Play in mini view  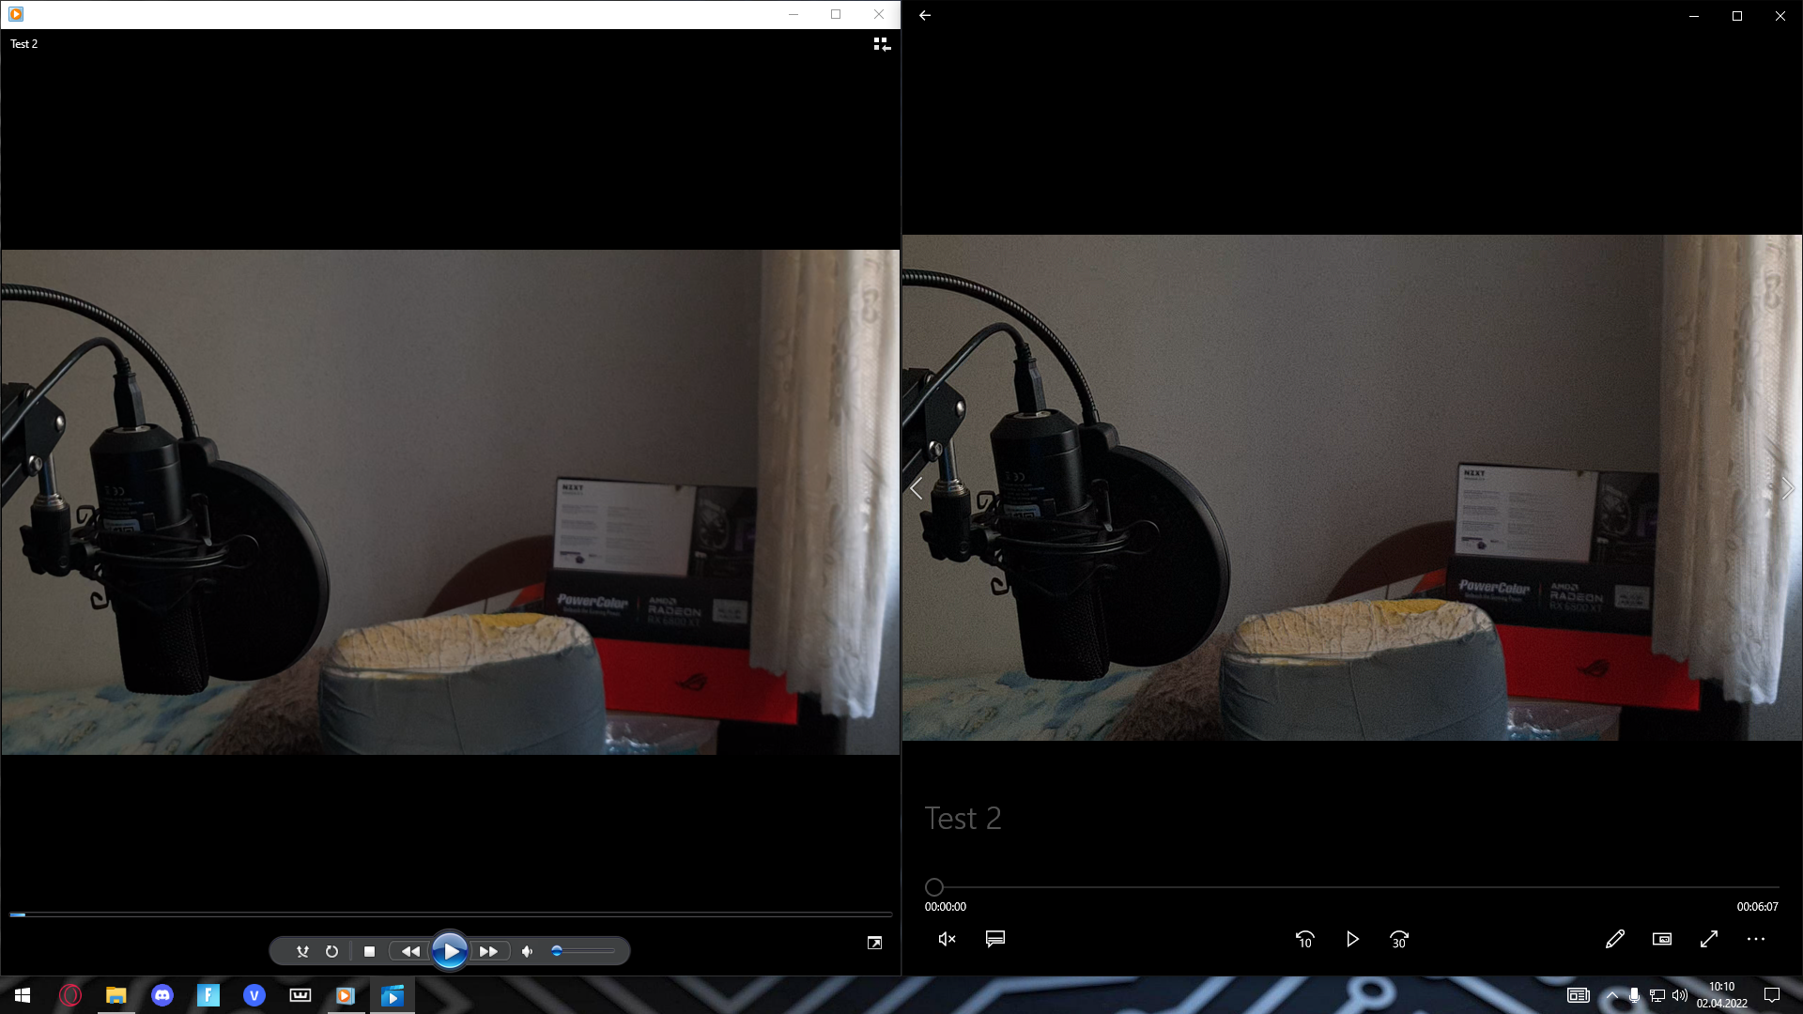[1661, 939]
